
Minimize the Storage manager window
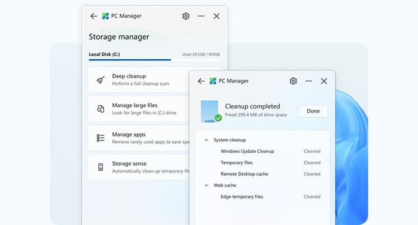click(x=201, y=16)
